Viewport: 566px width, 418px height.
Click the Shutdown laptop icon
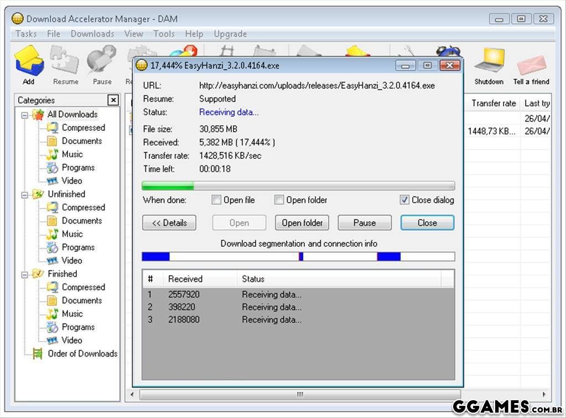[x=489, y=62]
